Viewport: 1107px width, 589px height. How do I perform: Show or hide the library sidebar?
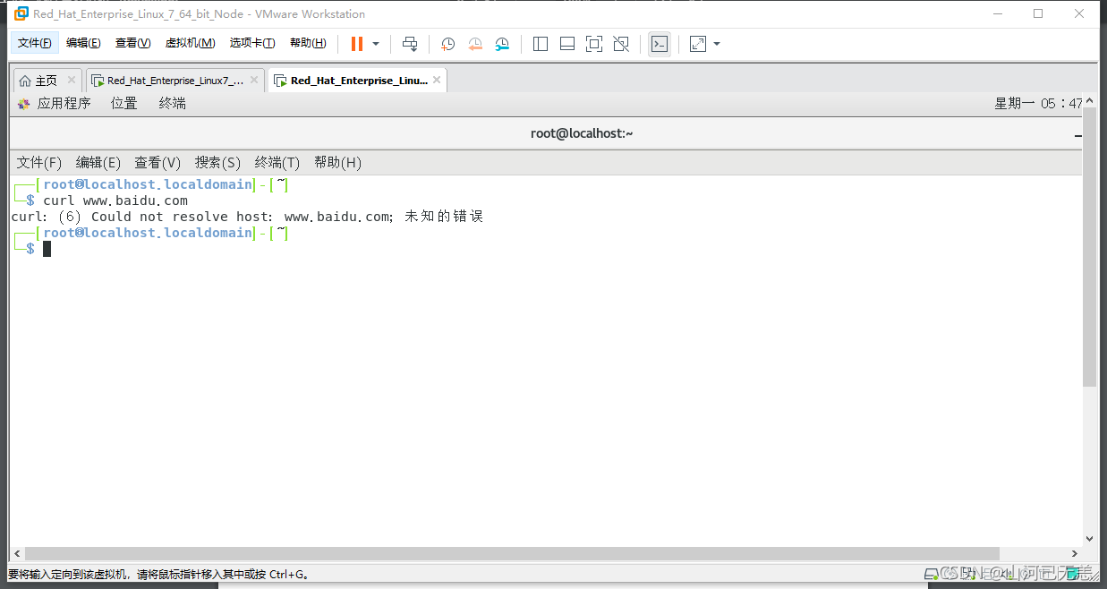541,44
